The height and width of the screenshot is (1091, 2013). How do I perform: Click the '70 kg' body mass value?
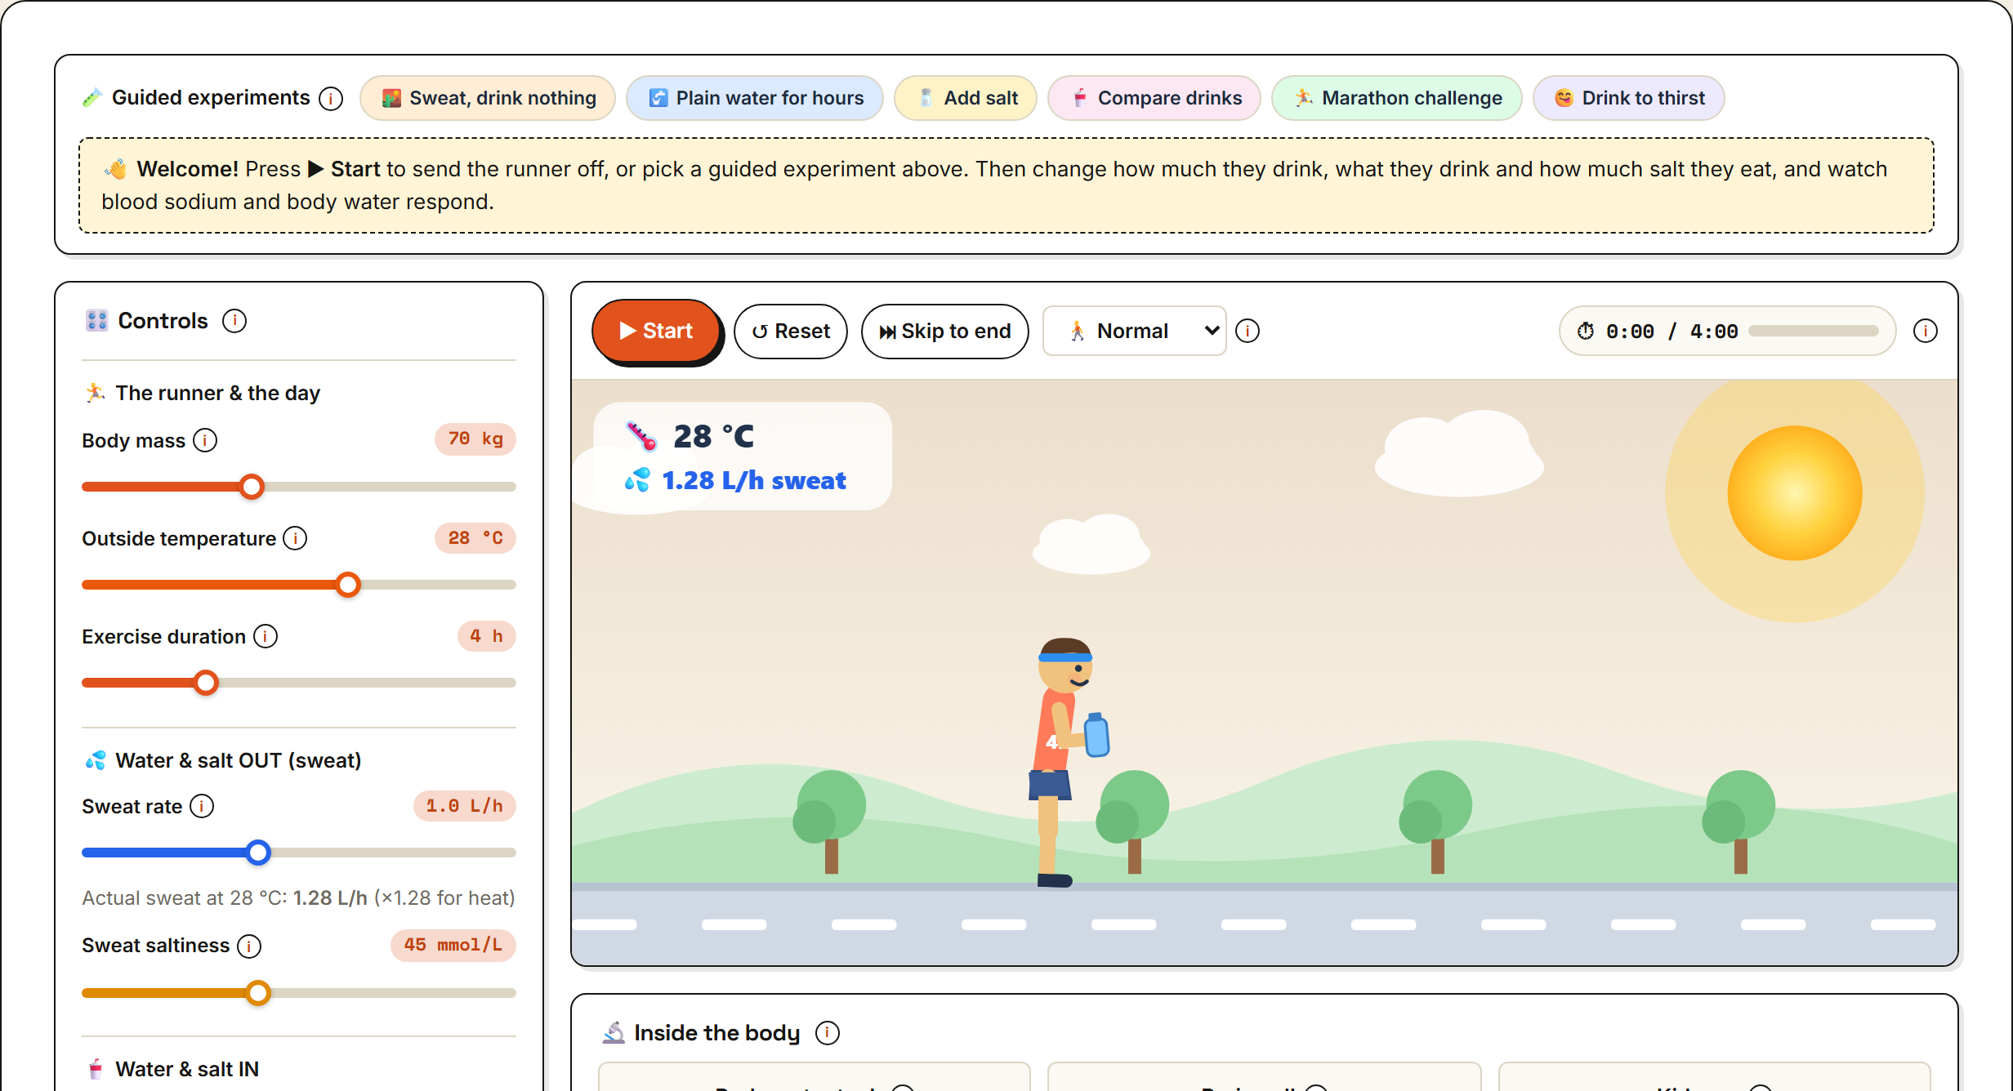pyautogui.click(x=475, y=439)
